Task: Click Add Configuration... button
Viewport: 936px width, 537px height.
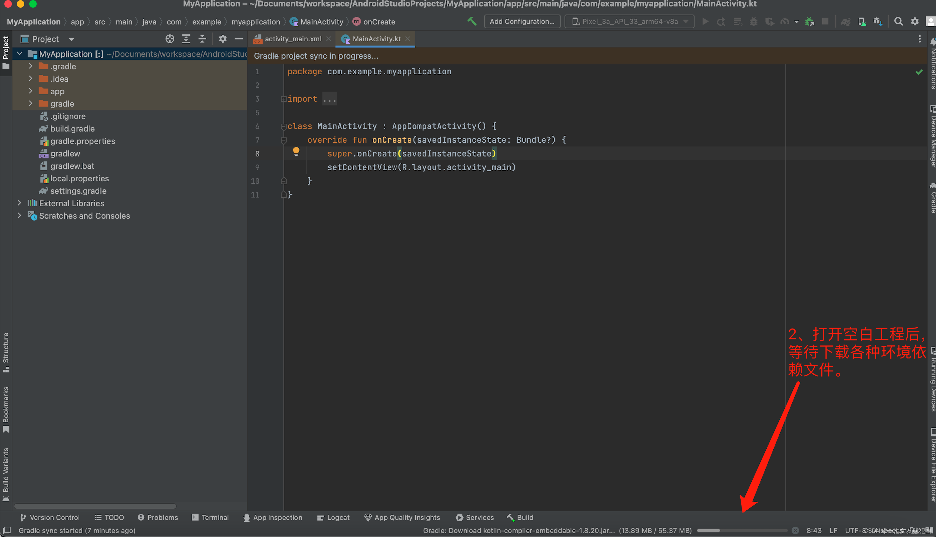Action: (x=522, y=21)
